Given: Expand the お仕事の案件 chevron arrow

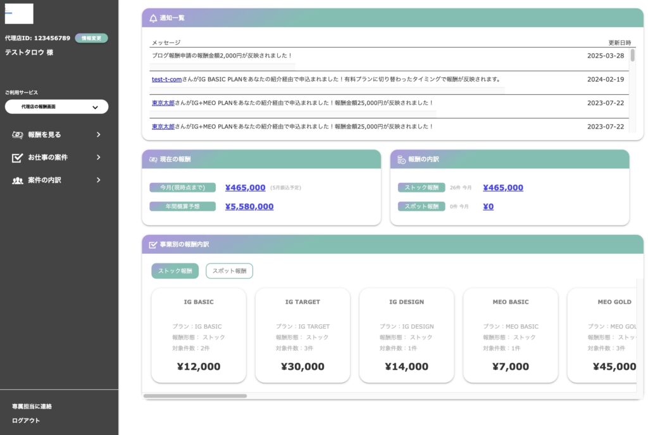Looking at the screenshot, I should coord(98,158).
